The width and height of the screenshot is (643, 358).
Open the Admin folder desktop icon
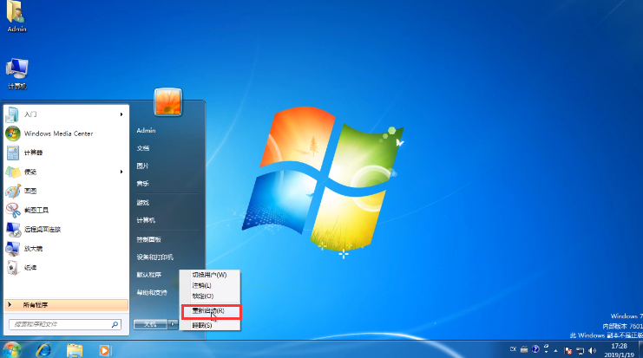[16, 16]
